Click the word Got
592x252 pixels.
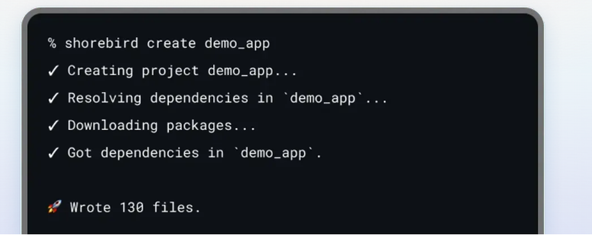[x=80, y=153]
